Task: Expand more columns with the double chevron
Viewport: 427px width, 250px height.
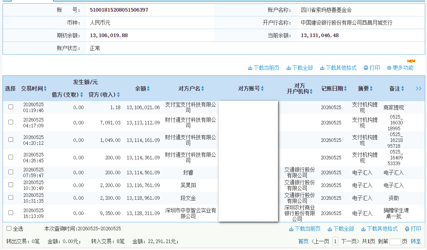Action: pyautogui.click(x=419, y=88)
